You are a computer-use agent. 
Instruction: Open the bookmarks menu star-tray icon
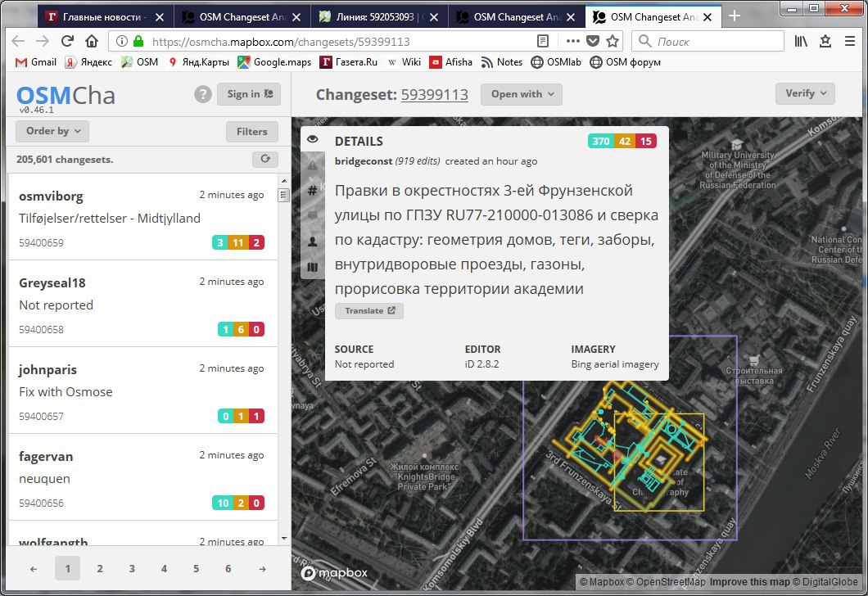(825, 41)
